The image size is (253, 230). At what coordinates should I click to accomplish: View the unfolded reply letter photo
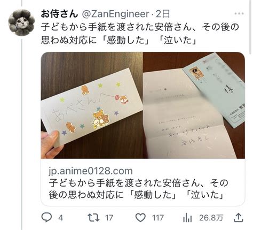(x=194, y=105)
